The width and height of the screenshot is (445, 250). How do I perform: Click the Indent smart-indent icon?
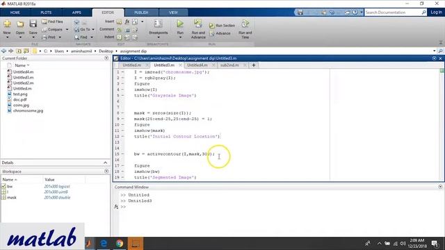point(120,37)
